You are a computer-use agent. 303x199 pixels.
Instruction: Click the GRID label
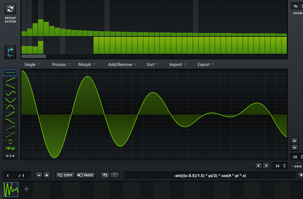298,166
